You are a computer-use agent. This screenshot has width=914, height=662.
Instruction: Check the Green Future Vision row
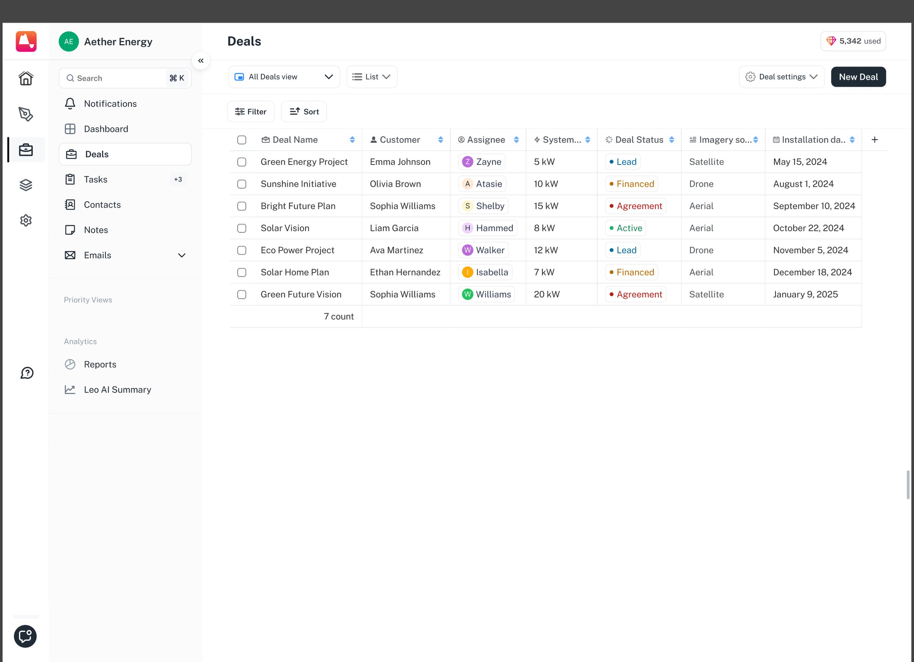pyautogui.click(x=242, y=294)
